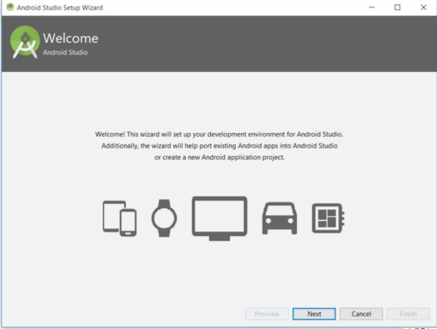Click the Cancel button

click(361, 314)
